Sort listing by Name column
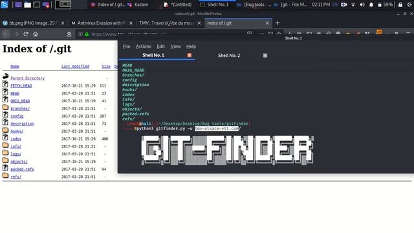The width and height of the screenshot is (414, 233). pos(15,66)
